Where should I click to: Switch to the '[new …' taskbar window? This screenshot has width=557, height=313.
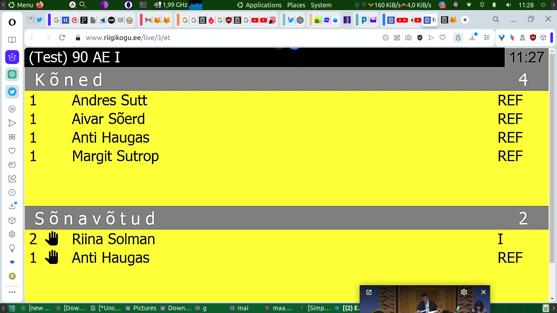coord(36,308)
